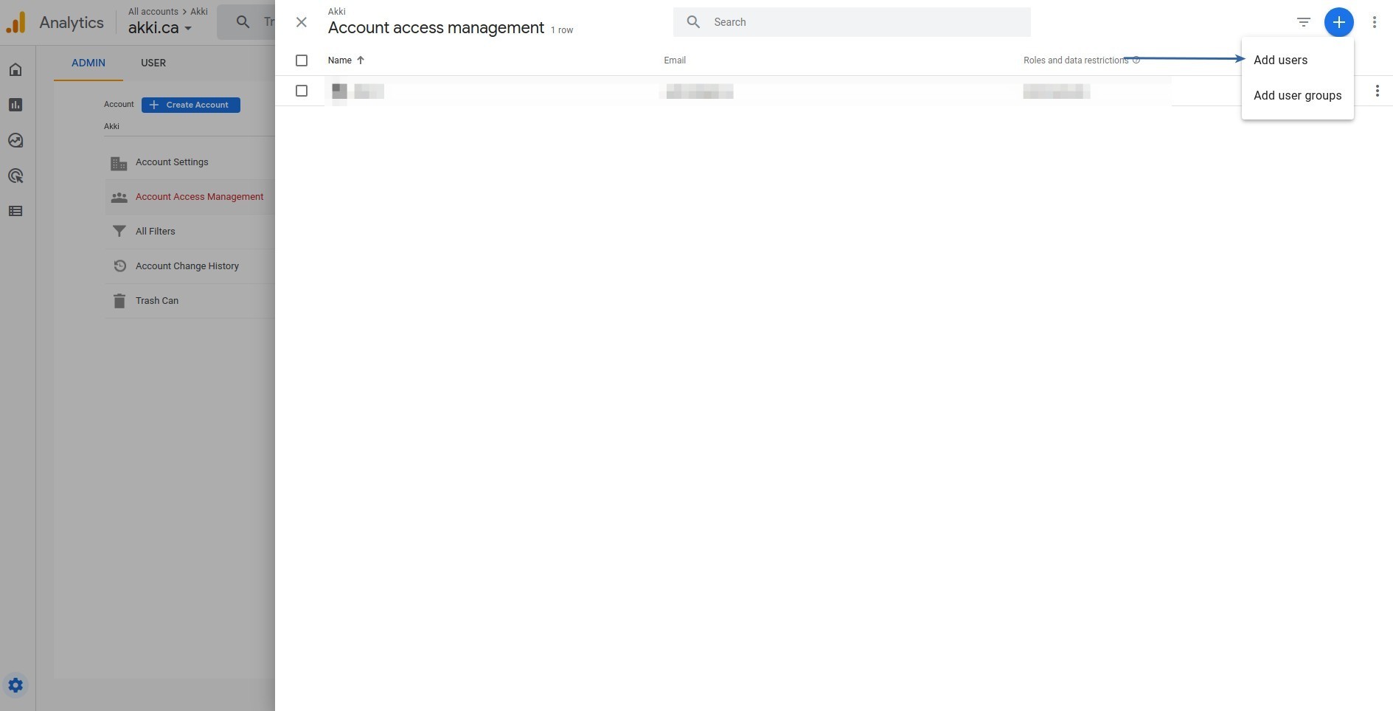This screenshot has width=1393, height=711.
Task: Open the user row's three-dot menu
Action: pyautogui.click(x=1377, y=91)
